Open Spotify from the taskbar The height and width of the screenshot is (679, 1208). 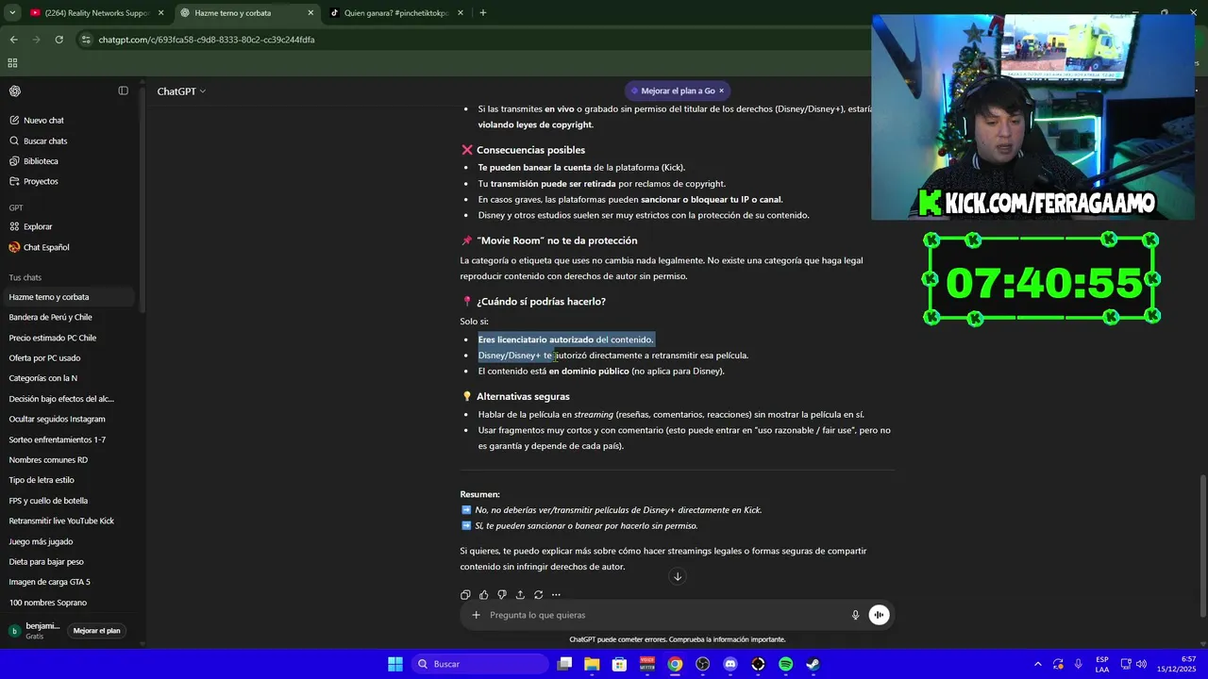pyautogui.click(x=785, y=664)
